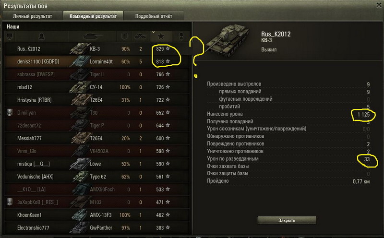This screenshot has height=238, width=384.
Task: Click platoon badge next to 3aXapbKoB
Action: coord(10,202)
